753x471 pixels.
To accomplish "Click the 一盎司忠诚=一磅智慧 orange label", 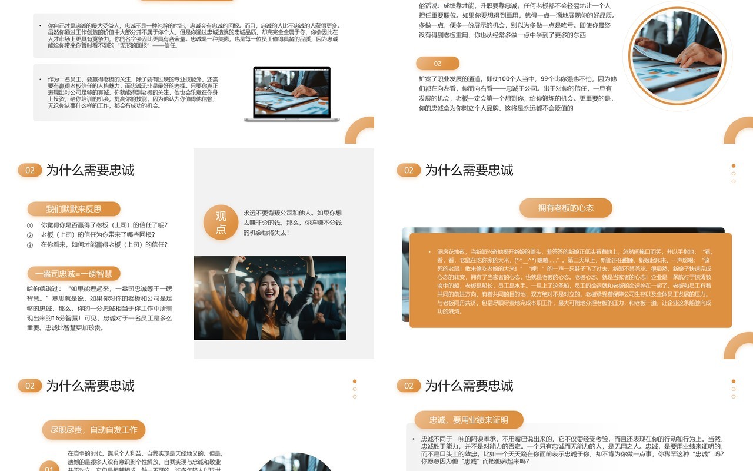I will tap(74, 273).
